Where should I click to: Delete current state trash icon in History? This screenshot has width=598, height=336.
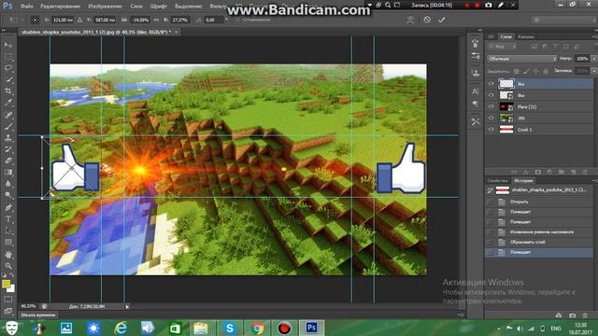click(585, 315)
